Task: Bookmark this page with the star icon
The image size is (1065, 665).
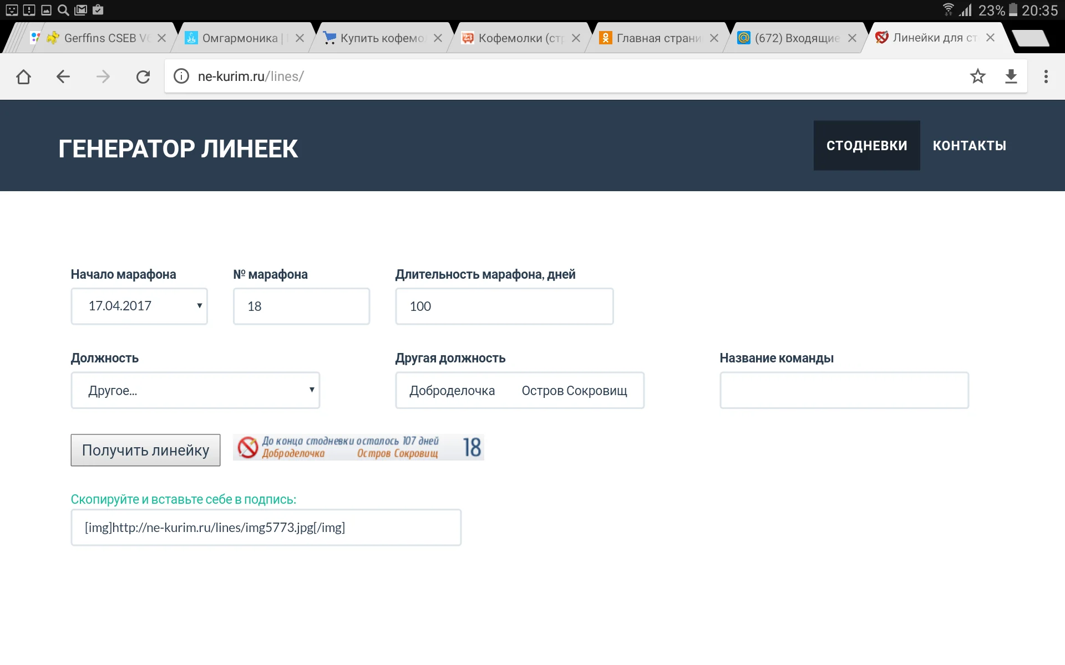Action: click(x=978, y=76)
